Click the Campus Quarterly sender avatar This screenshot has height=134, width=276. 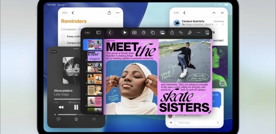[177, 23]
